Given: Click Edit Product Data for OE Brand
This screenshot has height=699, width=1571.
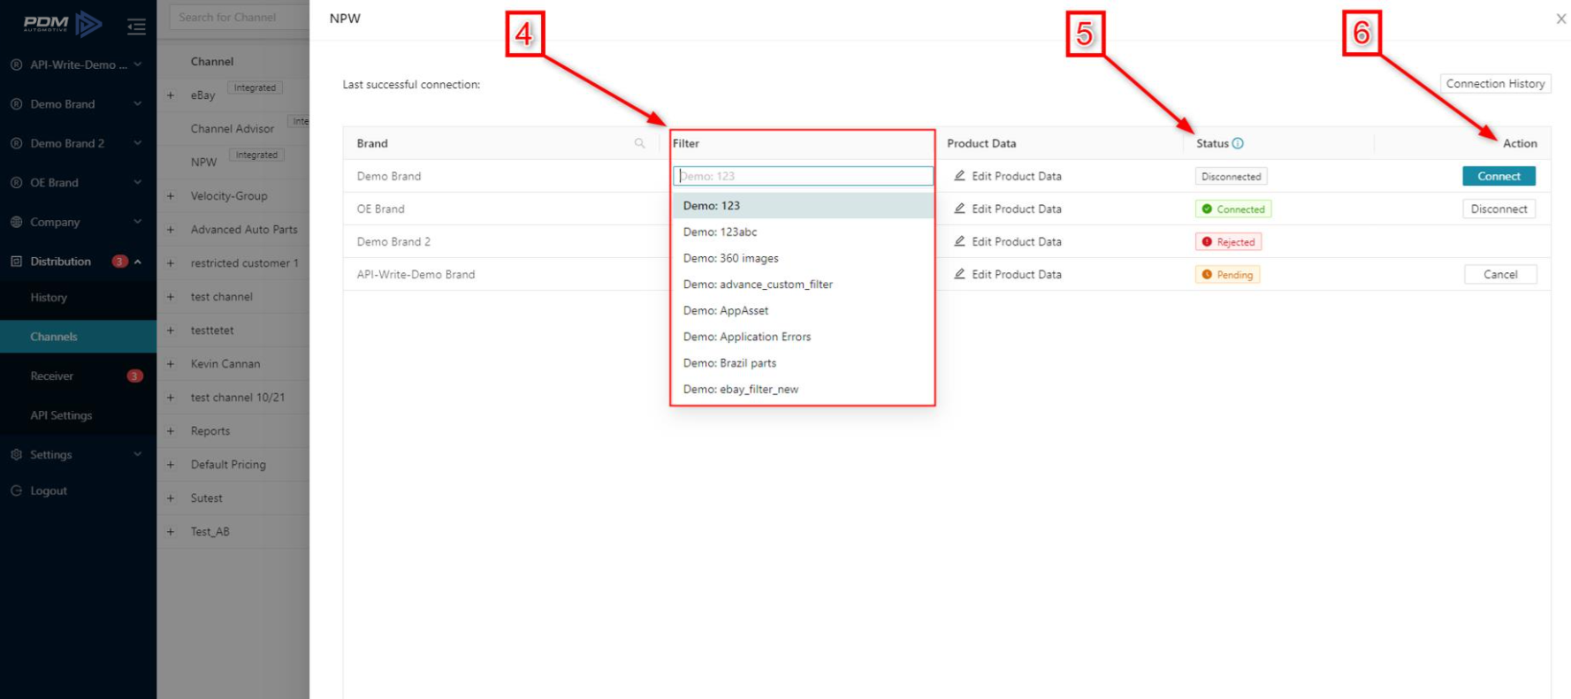Looking at the screenshot, I should click(x=1008, y=209).
